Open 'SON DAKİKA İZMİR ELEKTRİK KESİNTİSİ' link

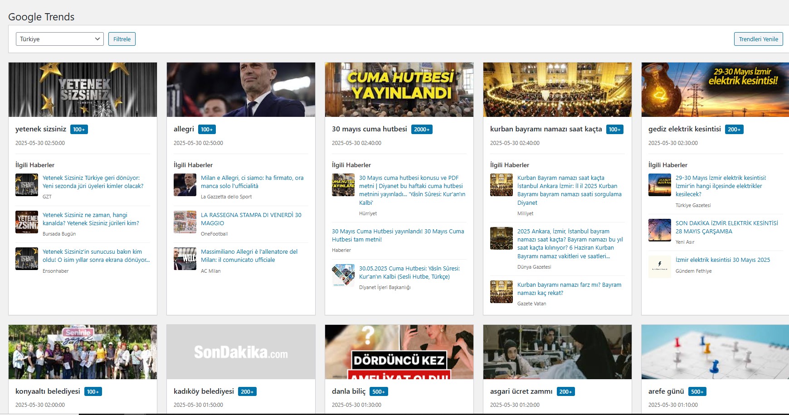(x=727, y=227)
